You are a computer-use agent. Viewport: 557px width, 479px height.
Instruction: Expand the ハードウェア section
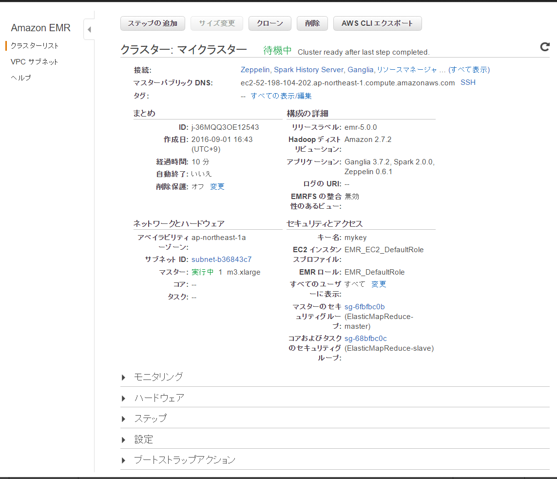[x=159, y=398]
